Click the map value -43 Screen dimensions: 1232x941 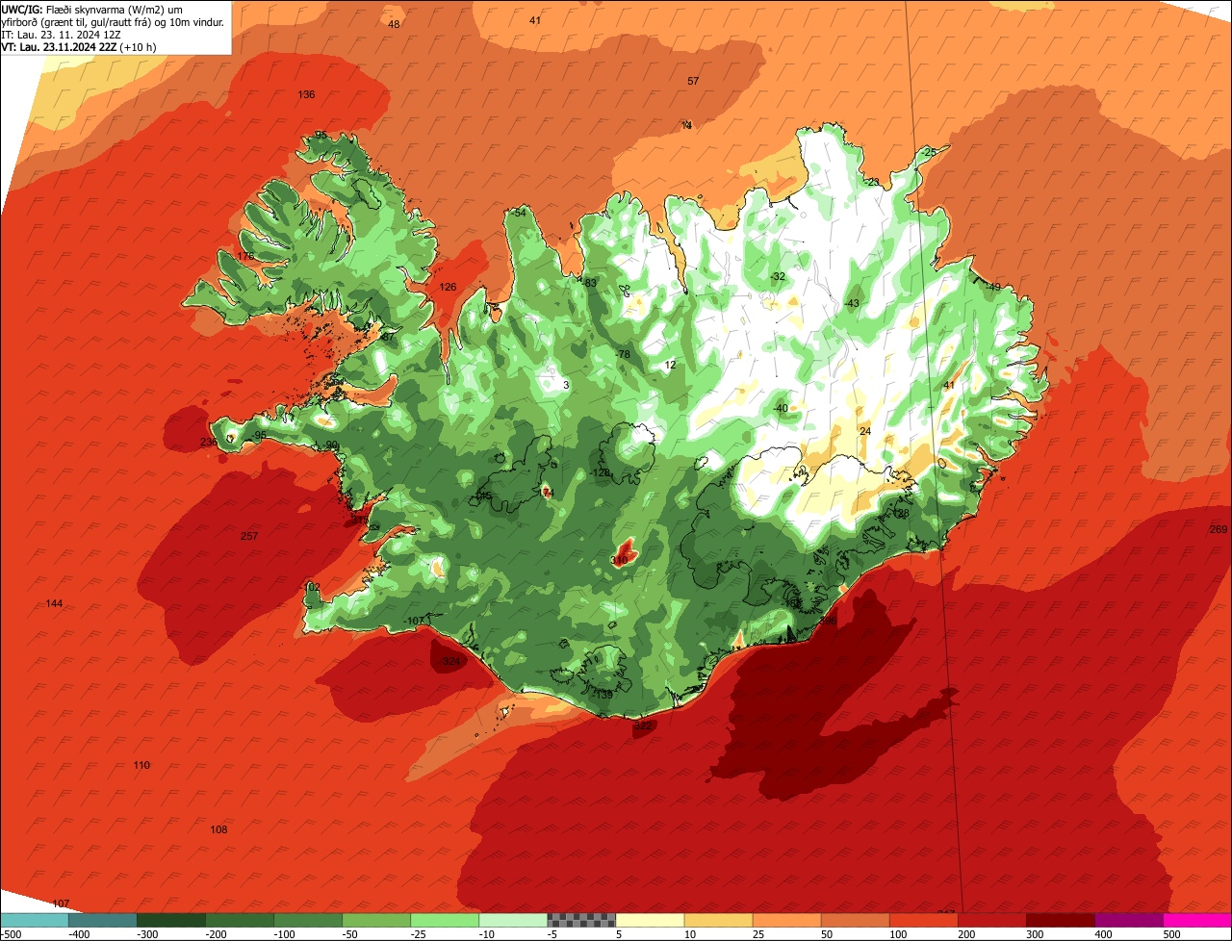(x=851, y=303)
